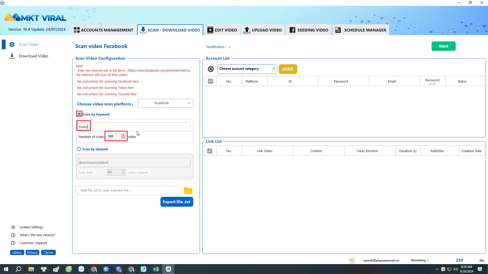Open Windows taskbar search
The image size is (488, 274).
[18, 269]
